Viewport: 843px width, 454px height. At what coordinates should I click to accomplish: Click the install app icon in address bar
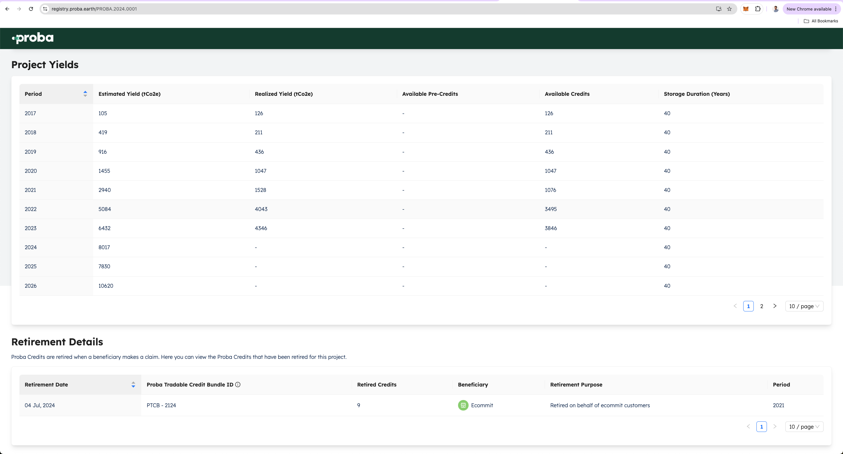tap(719, 9)
